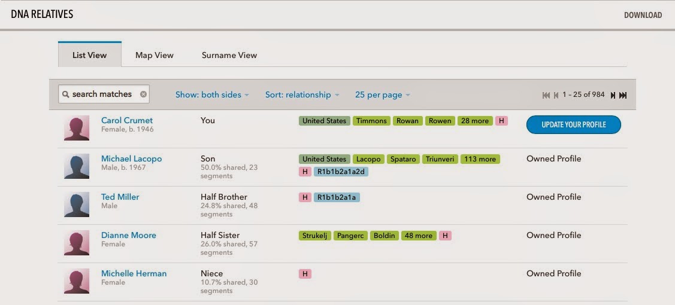Image resolution: width=675 pixels, height=305 pixels.
Task: Go to the first page of results
Action: [546, 95]
